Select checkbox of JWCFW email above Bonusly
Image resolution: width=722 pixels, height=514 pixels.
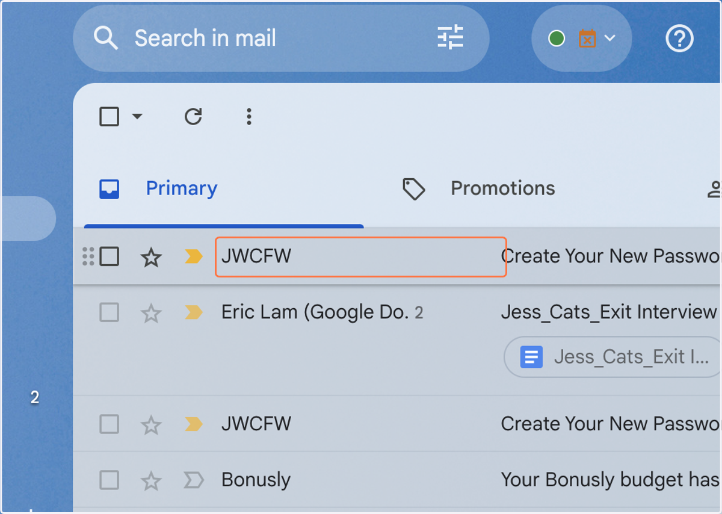pyautogui.click(x=109, y=424)
